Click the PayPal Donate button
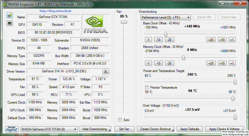The width and height of the screenshot is (249, 136). (12, 129)
